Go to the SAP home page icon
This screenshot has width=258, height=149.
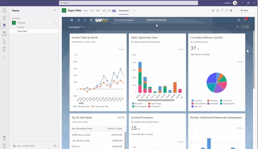click(91, 20)
